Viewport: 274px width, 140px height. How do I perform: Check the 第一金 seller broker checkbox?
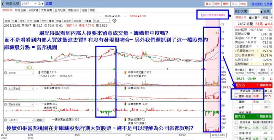[236, 127]
